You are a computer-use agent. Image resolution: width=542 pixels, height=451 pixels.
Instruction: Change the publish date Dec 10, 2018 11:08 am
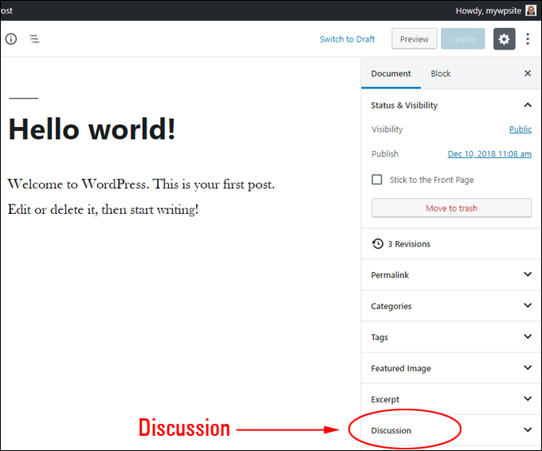(x=489, y=154)
